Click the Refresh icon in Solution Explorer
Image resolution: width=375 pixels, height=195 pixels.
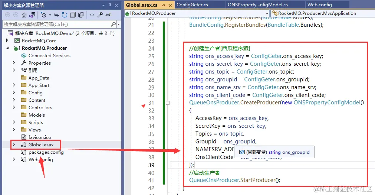click(x=65, y=15)
